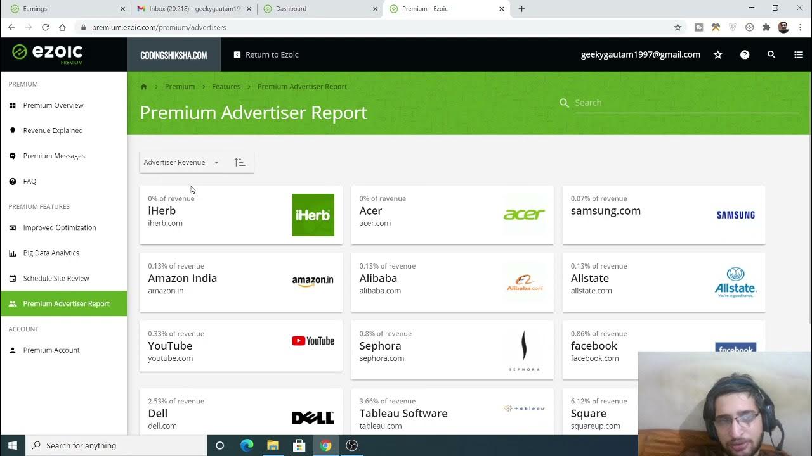Open the iHerb advertiser card
812x456 pixels.
point(240,215)
